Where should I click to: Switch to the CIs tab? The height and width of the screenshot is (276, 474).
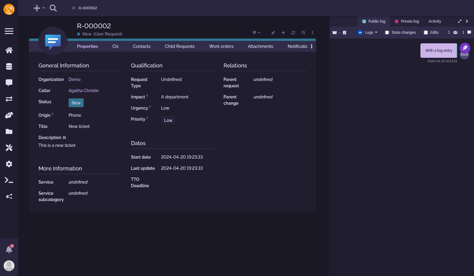point(115,46)
